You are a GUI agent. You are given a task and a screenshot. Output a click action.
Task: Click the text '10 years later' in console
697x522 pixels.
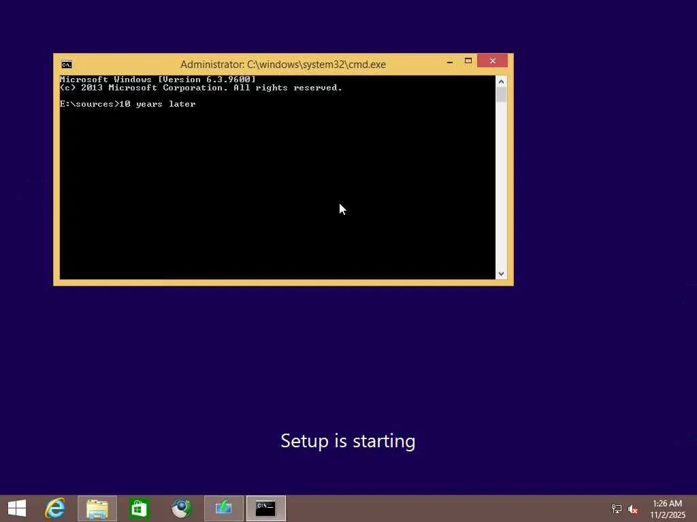[158, 104]
